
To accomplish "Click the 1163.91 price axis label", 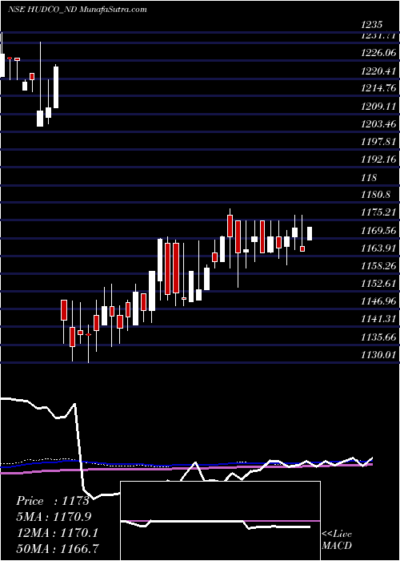I will tap(378, 248).
